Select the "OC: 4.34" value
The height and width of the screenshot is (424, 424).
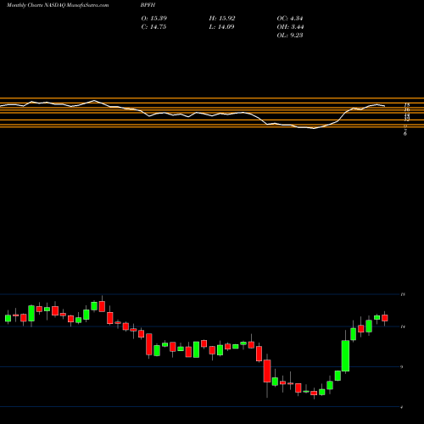(290, 19)
